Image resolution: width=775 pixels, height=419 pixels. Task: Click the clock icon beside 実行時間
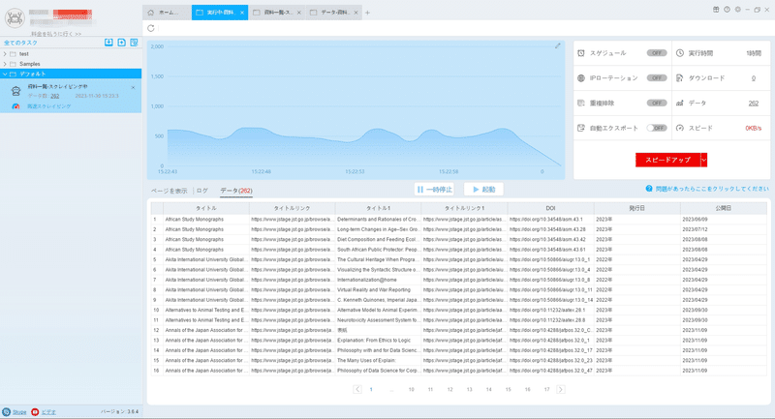click(680, 53)
